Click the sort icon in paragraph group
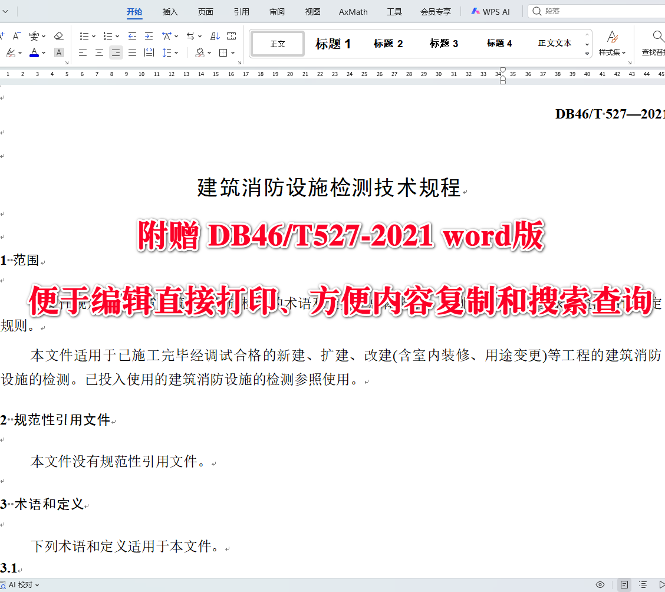Image resolution: width=665 pixels, height=592 pixels. pos(214,36)
